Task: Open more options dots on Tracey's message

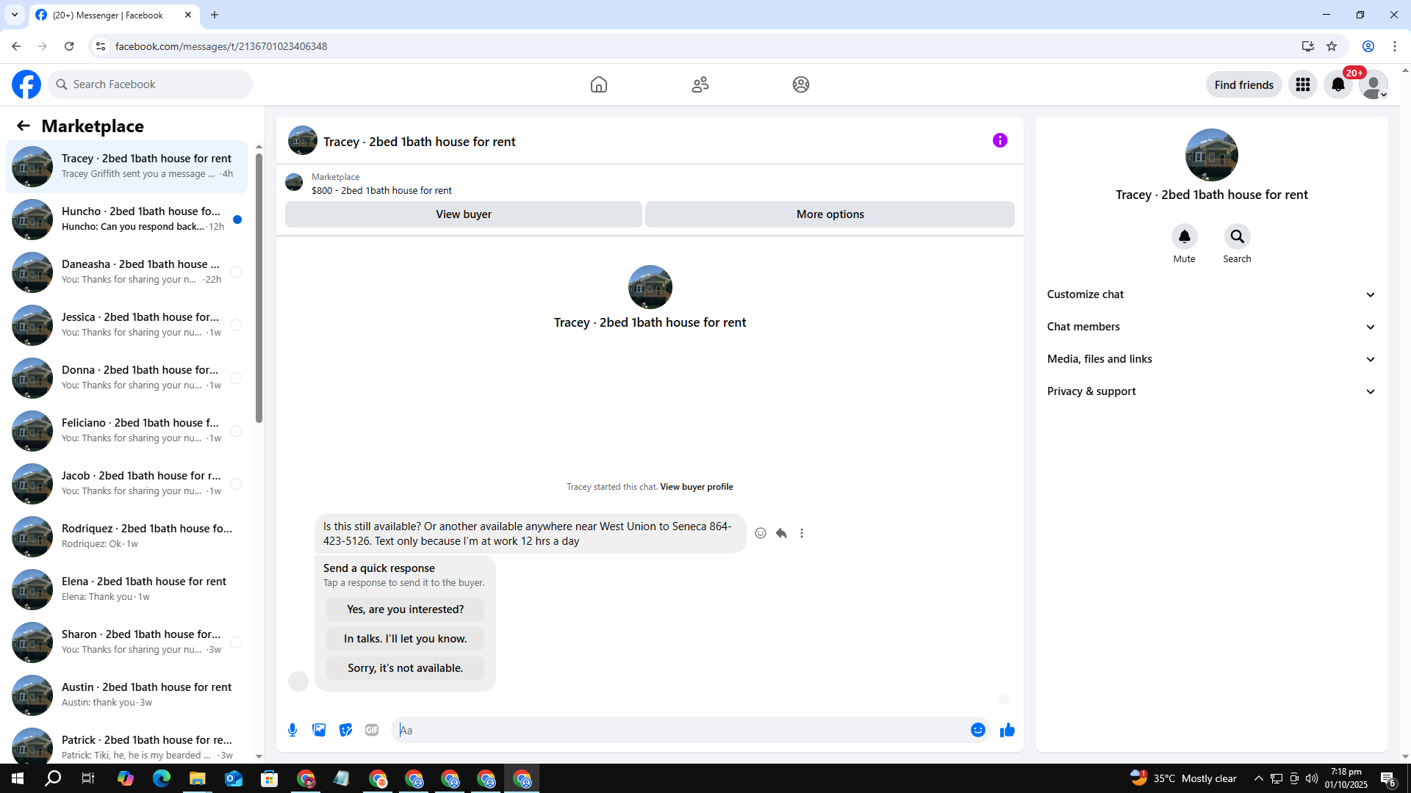Action: coord(802,533)
